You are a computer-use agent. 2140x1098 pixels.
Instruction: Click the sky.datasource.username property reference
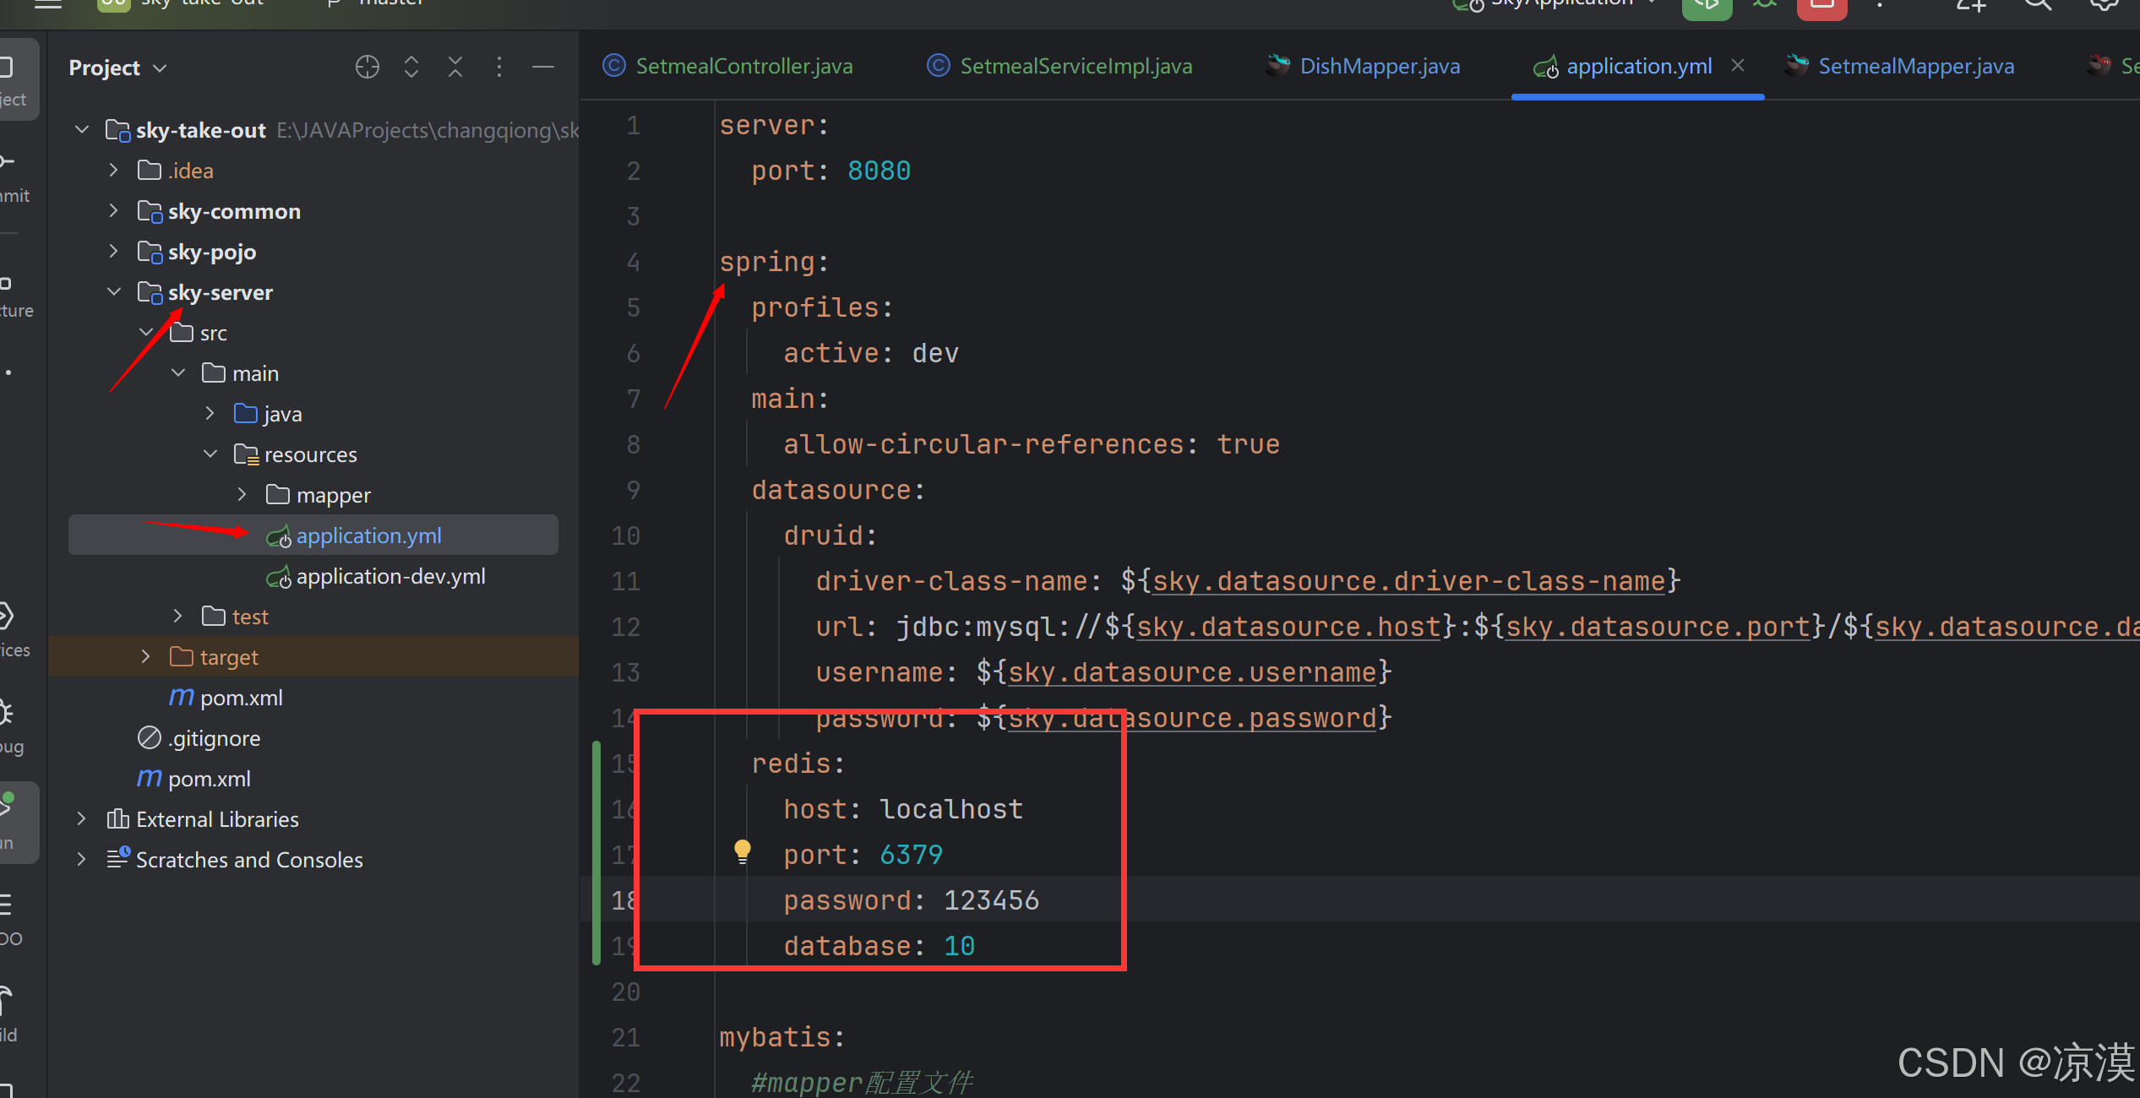point(1192,672)
